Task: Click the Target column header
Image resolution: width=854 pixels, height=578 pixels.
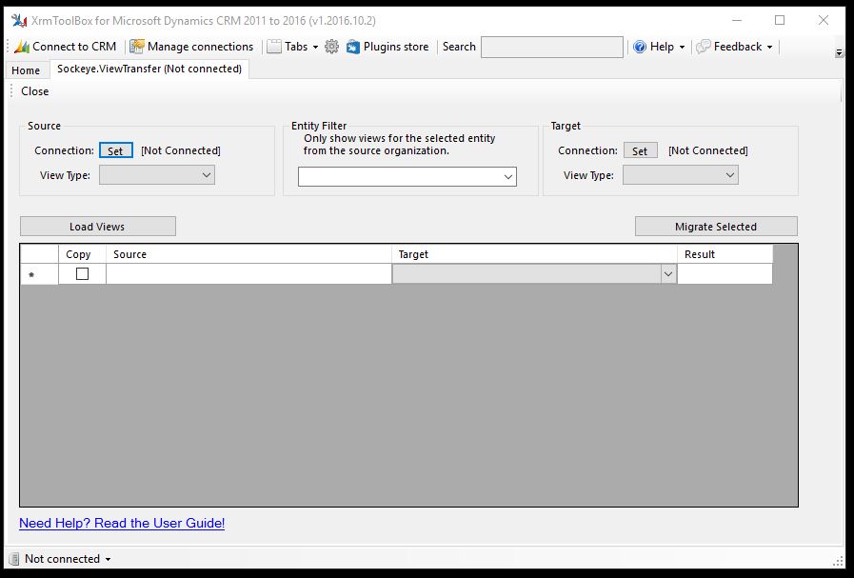Action: (534, 254)
